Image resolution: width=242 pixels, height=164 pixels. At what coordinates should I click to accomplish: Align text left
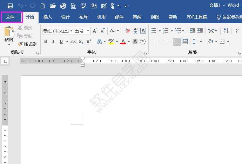coord(154,42)
